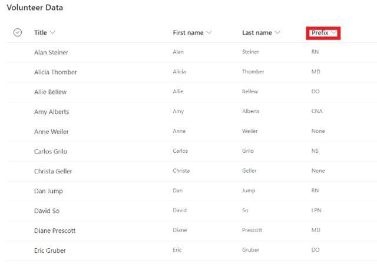Select the Allie Bellew title entry

click(x=50, y=92)
